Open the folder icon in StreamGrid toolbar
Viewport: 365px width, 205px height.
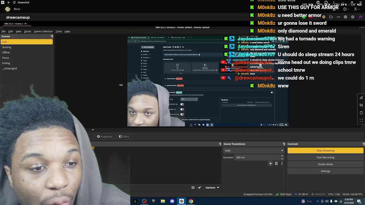331,17
